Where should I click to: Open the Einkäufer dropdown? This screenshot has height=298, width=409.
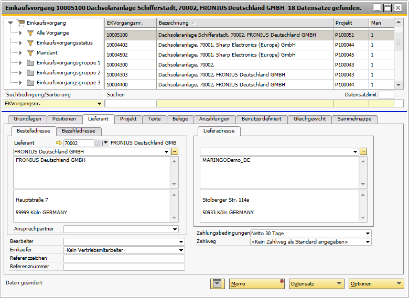(181, 250)
